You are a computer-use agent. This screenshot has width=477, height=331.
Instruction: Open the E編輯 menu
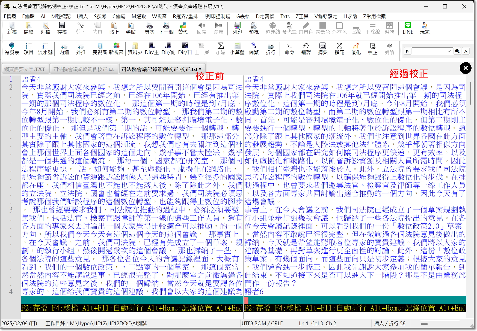[x=28, y=16]
